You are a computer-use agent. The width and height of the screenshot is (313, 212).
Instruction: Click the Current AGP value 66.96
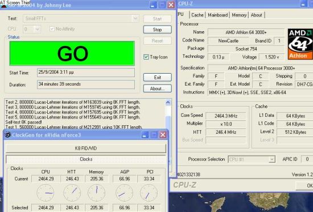[x=125, y=179]
